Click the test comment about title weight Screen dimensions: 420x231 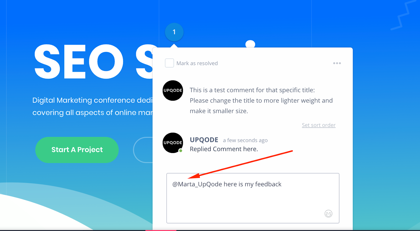coord(261,100)
